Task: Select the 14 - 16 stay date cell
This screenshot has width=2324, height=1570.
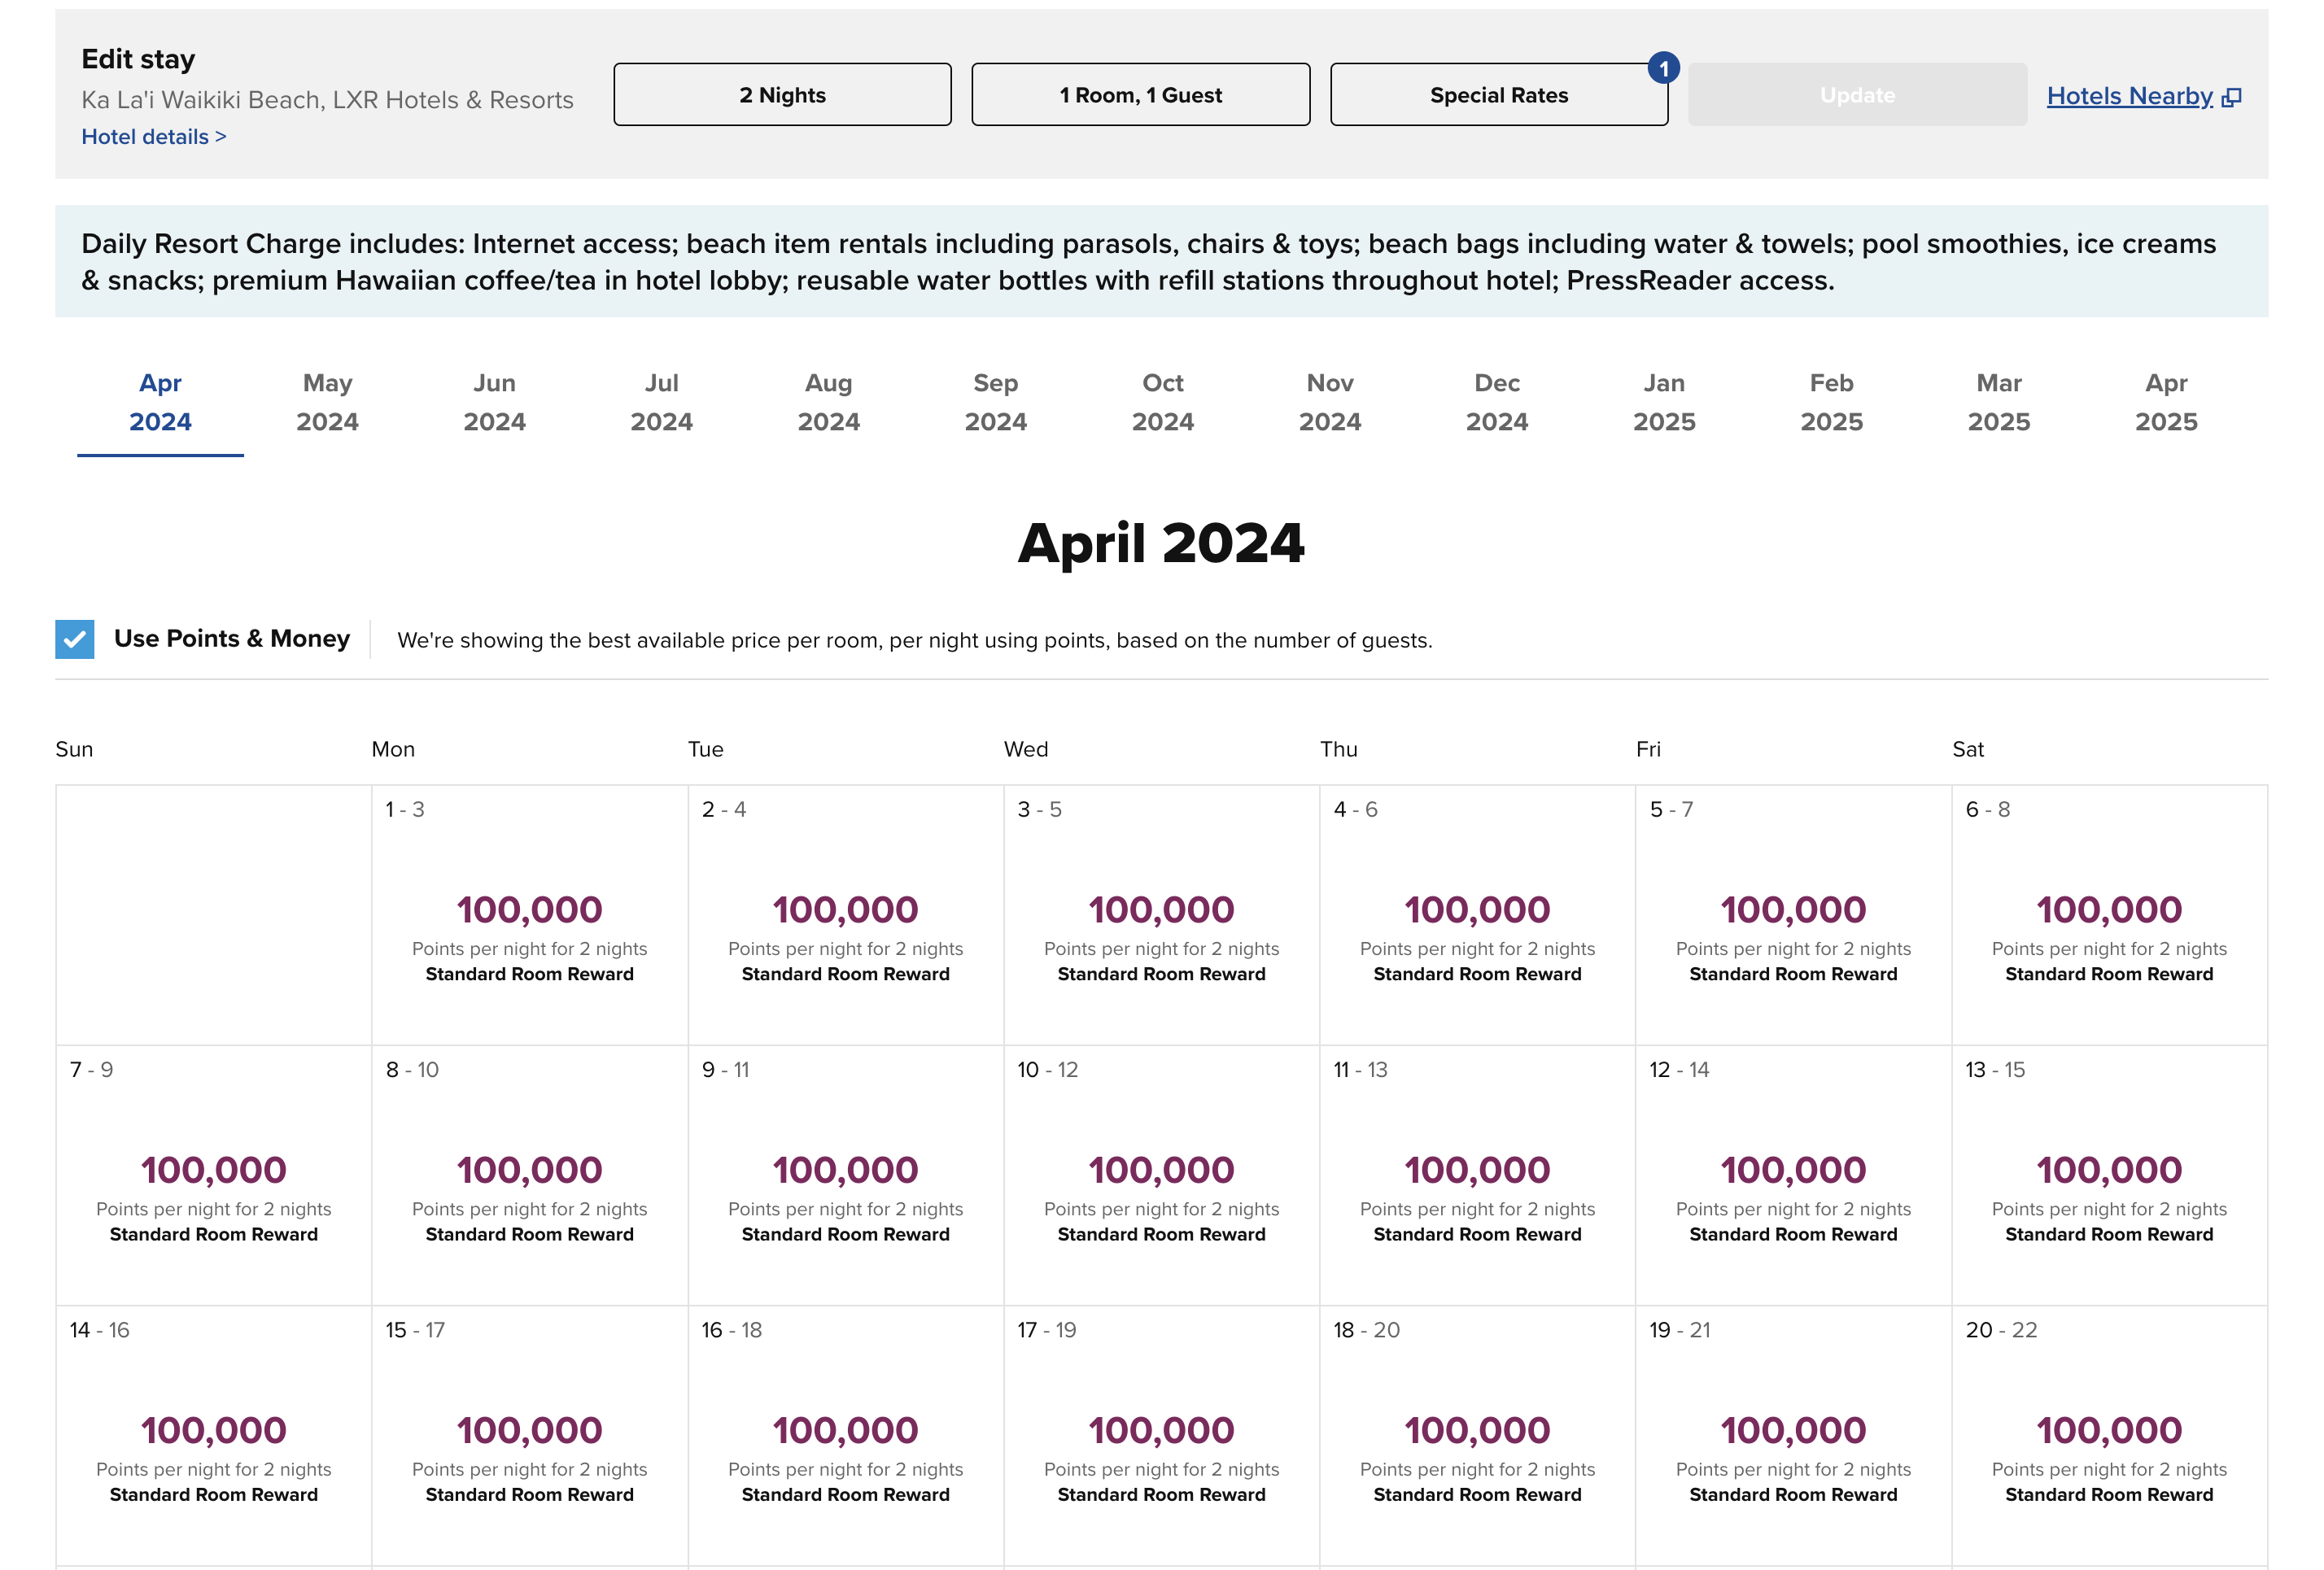Action: click(214, 1436)
